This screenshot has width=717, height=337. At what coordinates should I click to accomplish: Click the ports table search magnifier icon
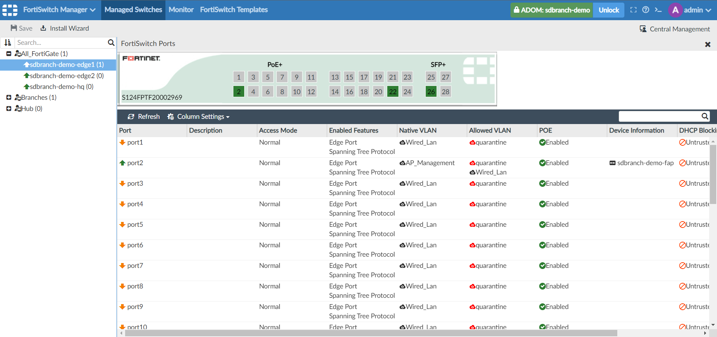pos(705,117)
